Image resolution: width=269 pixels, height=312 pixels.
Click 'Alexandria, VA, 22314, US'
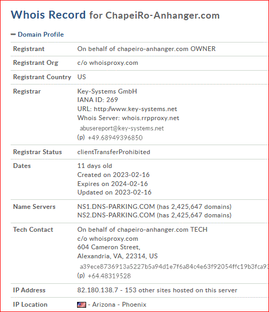pos(117,256)
